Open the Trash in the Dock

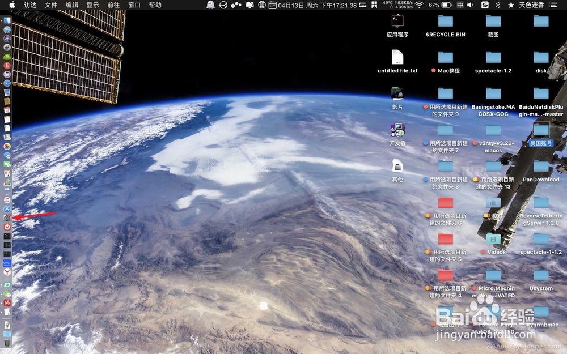click(x=7, y=343)
